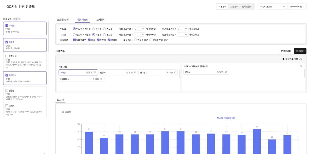Remove 담당자 variable with its X icon
313x154 pixels.
pyautogui.click(x=135, y=73)
